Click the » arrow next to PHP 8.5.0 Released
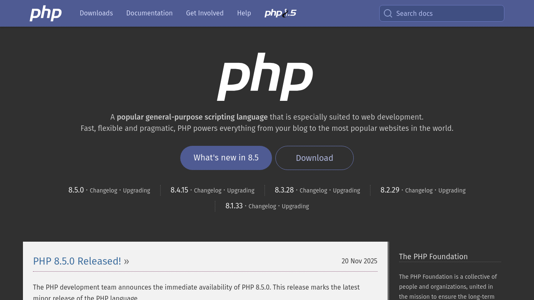Viewport: 534px width, 300px height. tap(126, 260)
